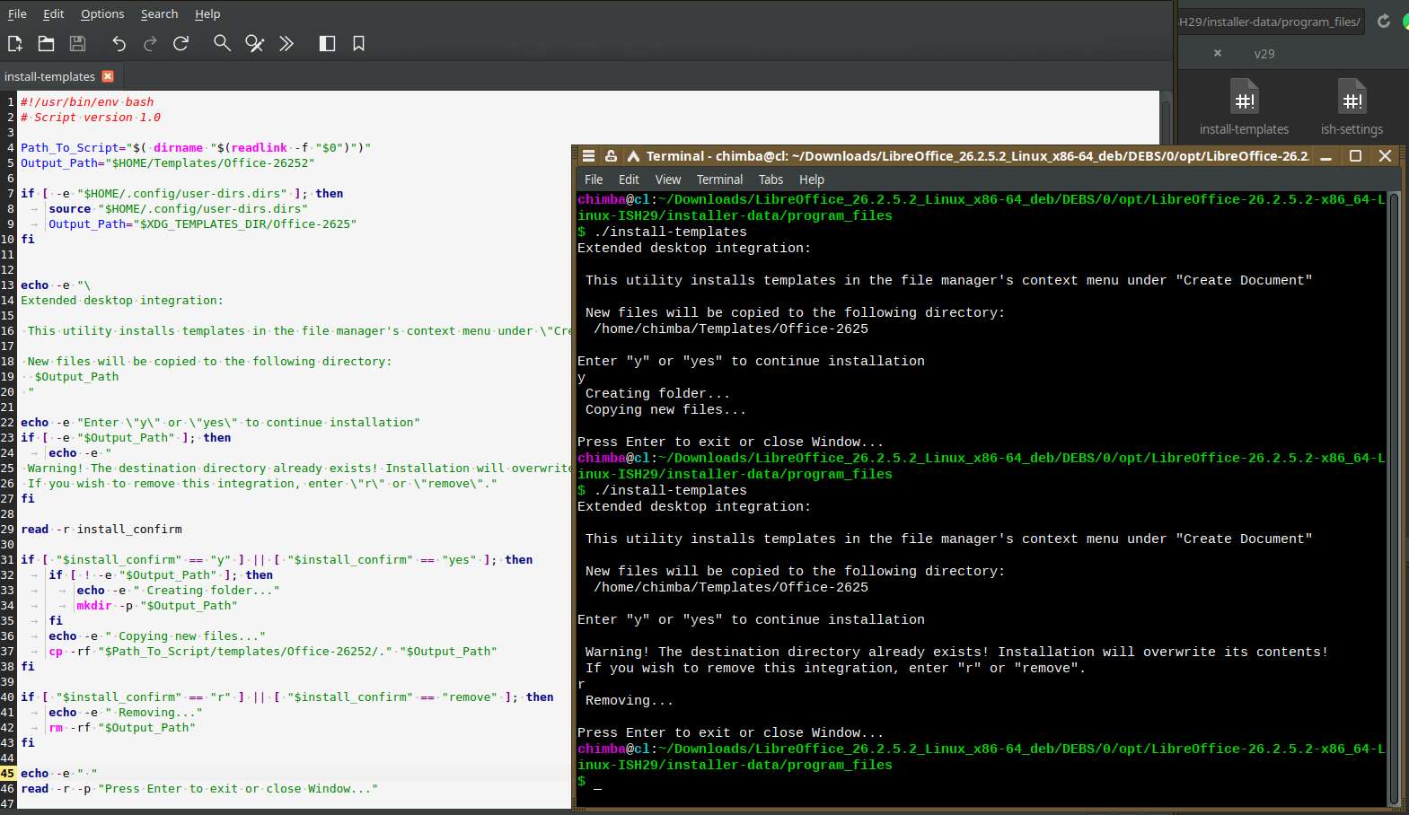Open the Terminal window Help menu

pos(812,180)
